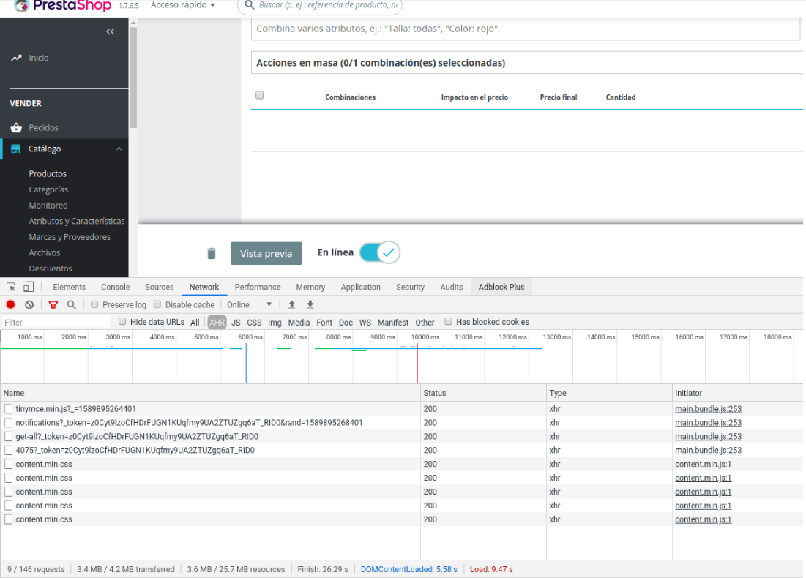Check Hide data URLs option

(122, 321)
